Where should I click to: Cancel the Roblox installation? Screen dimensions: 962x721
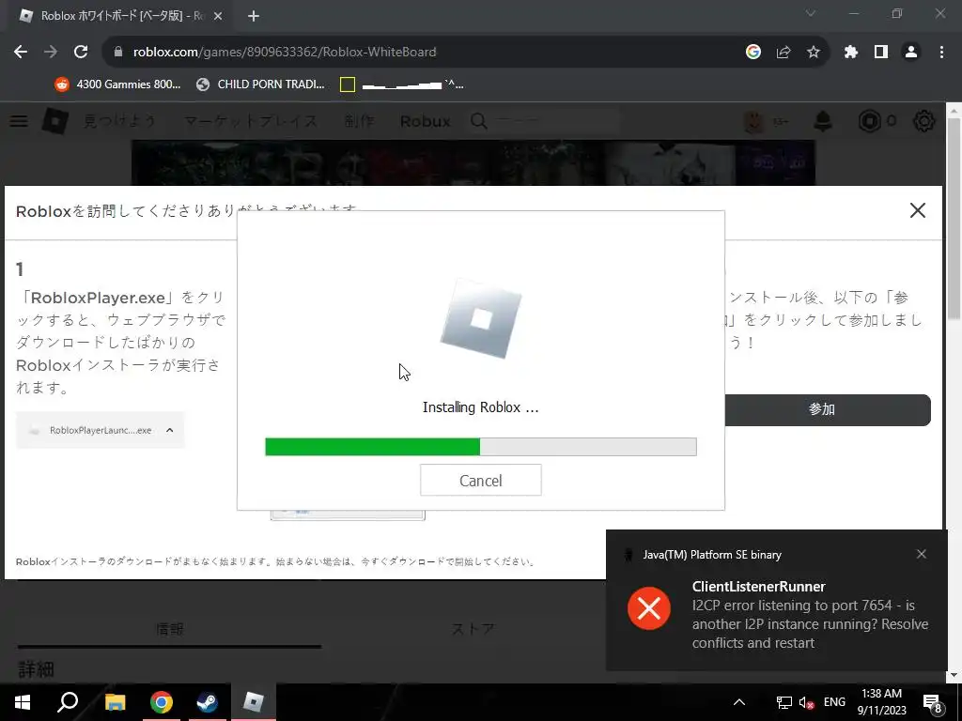tap(480, 480)
